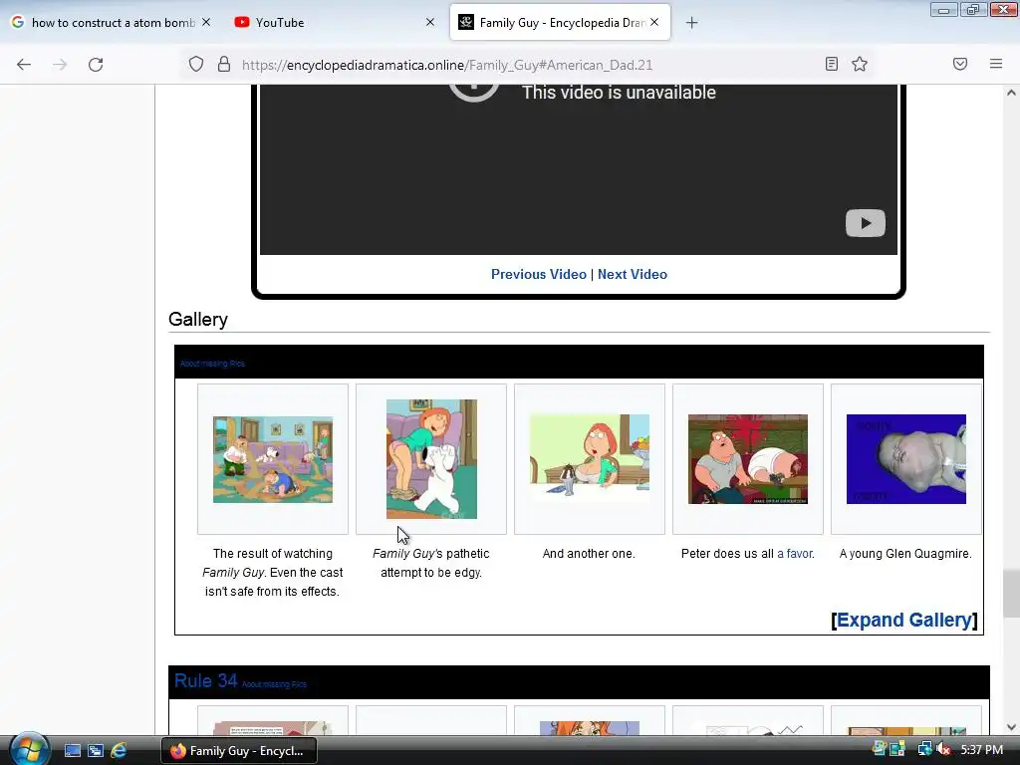1020x765 pixels.
Task: Open the Windows Start orb
Action: point(29,749)
